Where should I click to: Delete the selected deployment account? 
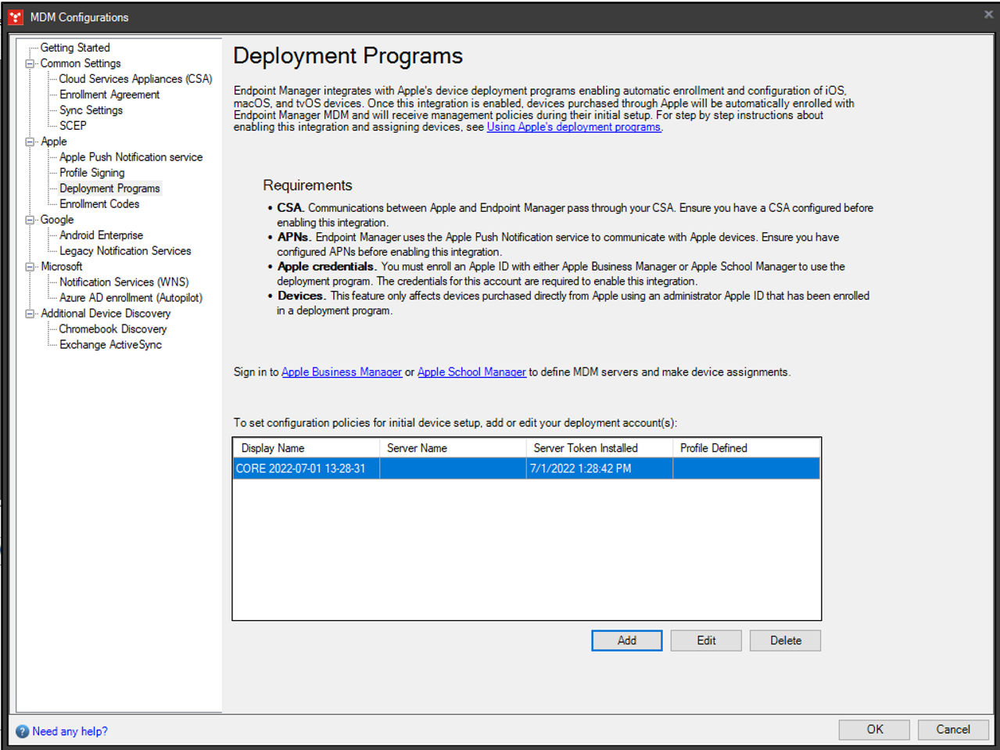[x=785, y=641]
